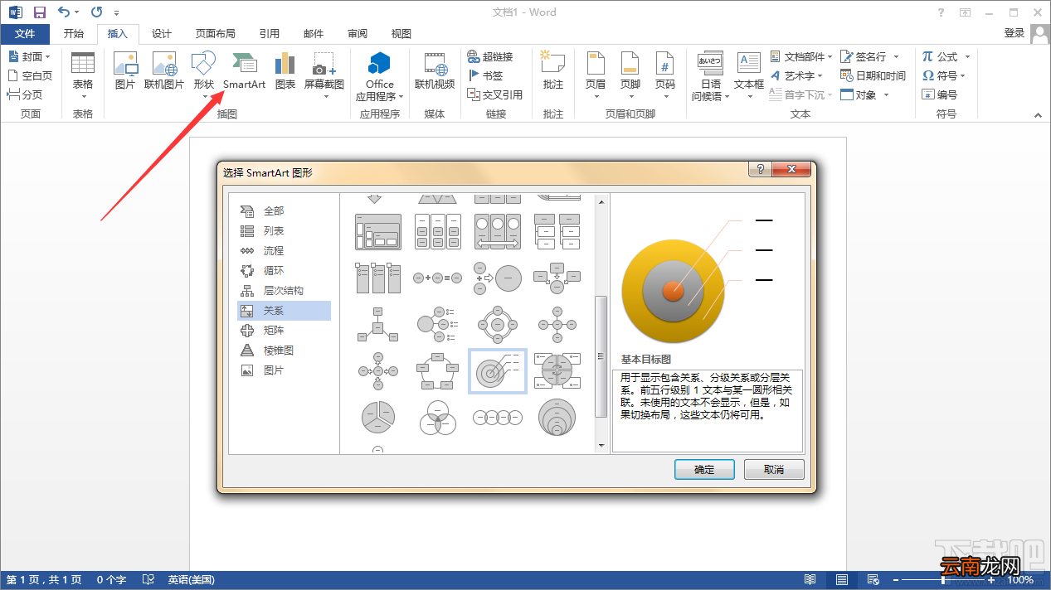1051x590 pixels.
Task: Select the 基本目标图 target layout thumbnail
Action: (x=498, y=370)
